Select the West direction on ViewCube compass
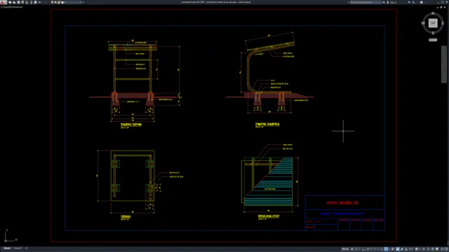 point(423,23)
